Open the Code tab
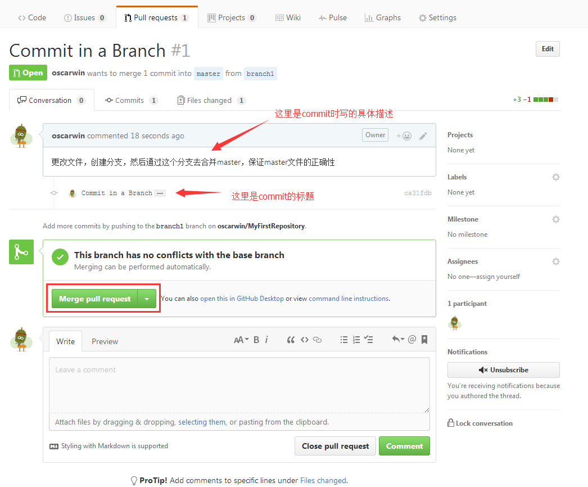The width and height of the screenshot is (588, 487). 32,17
